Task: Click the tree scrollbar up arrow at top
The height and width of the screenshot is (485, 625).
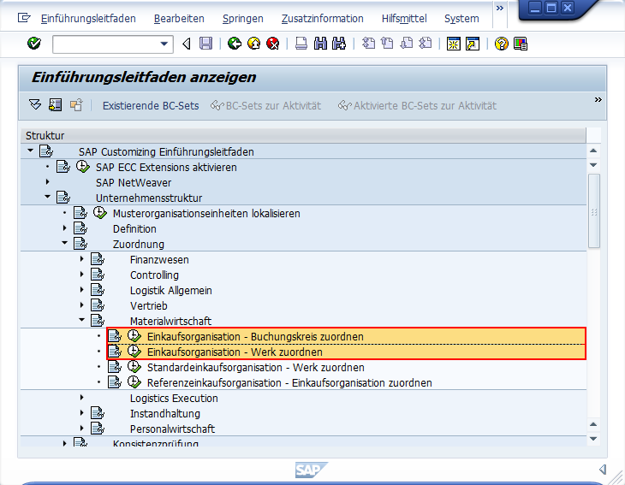Action: click(593, 151)
